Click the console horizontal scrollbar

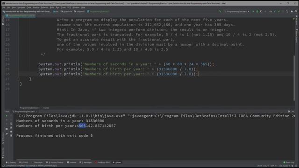point(53,160)
